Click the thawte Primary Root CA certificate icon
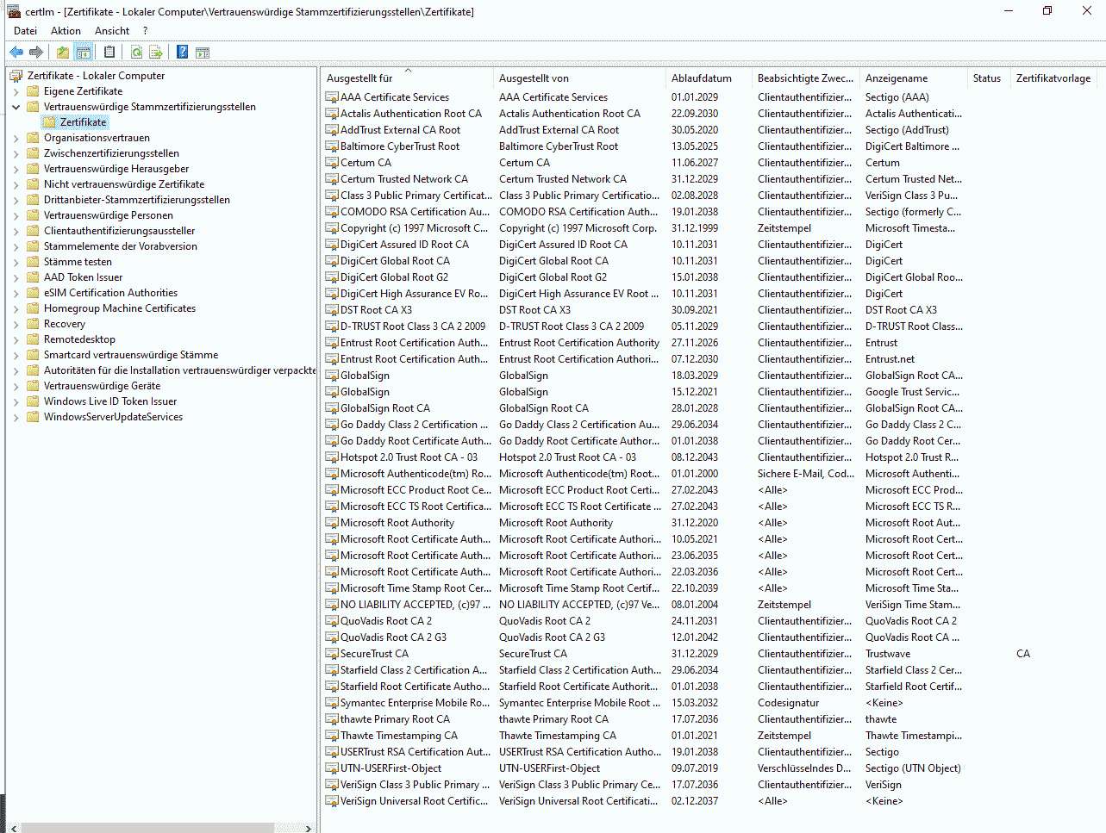Screen dimensions: 1106x833 (332, 719)
